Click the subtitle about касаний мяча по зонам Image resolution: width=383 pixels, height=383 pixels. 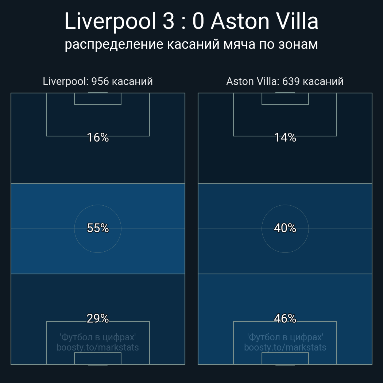[x=191, y=45]
